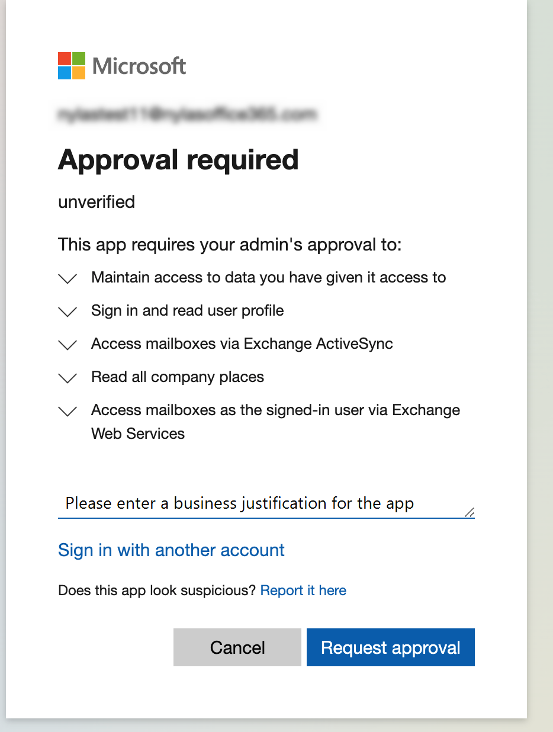Expand the 'Exchange Web Services' permission entry
Screen dimensions: 553x732
click(67, 411)
